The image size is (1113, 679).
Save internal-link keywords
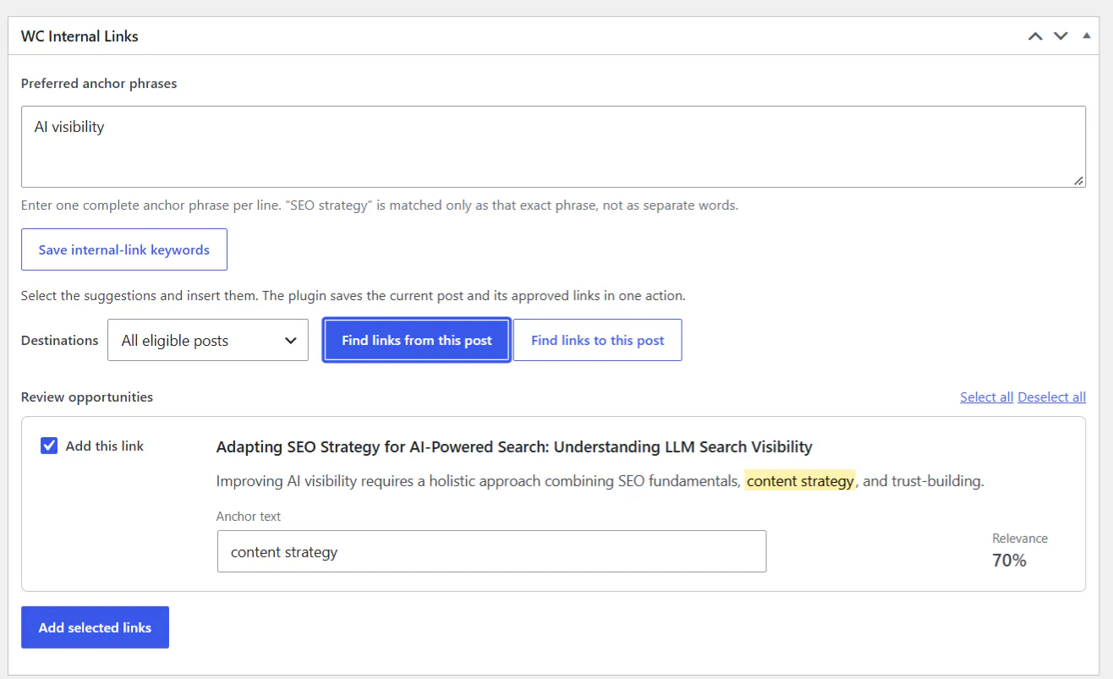(x=124, y=249)
